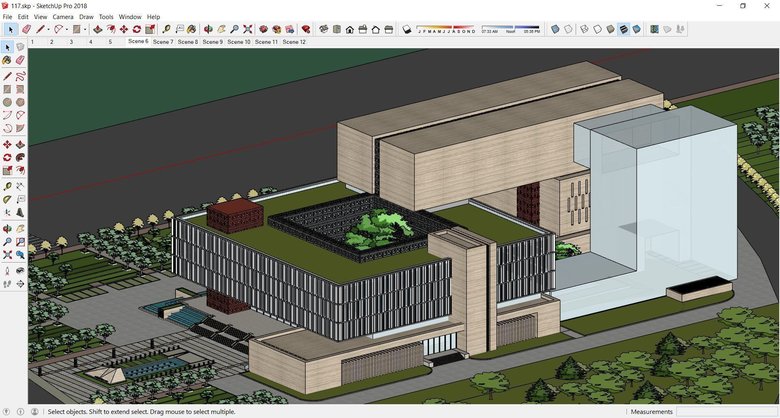Select the Push/Pull tool in top toolbar
Image resolution: width=780 pixels, height=418 pixels.
click(97, 29)
